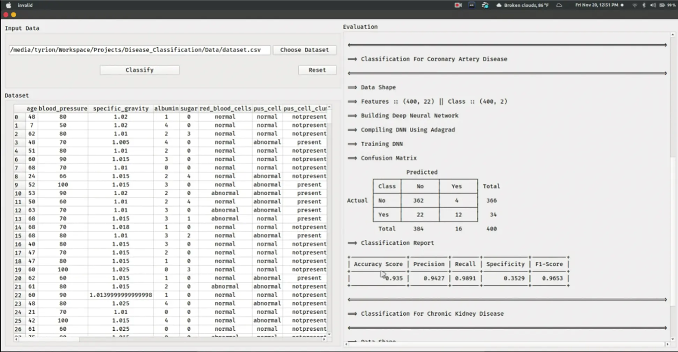This screenshot has width=678, height=352.
Task: Click confusion matrix value 362
Action: pos(418,201)
